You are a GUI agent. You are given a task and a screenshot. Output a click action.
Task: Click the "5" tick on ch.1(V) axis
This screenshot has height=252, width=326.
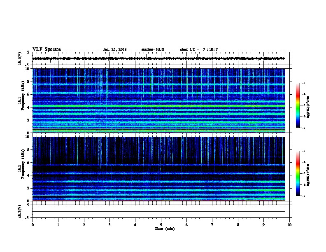click(x=28, y=52)
